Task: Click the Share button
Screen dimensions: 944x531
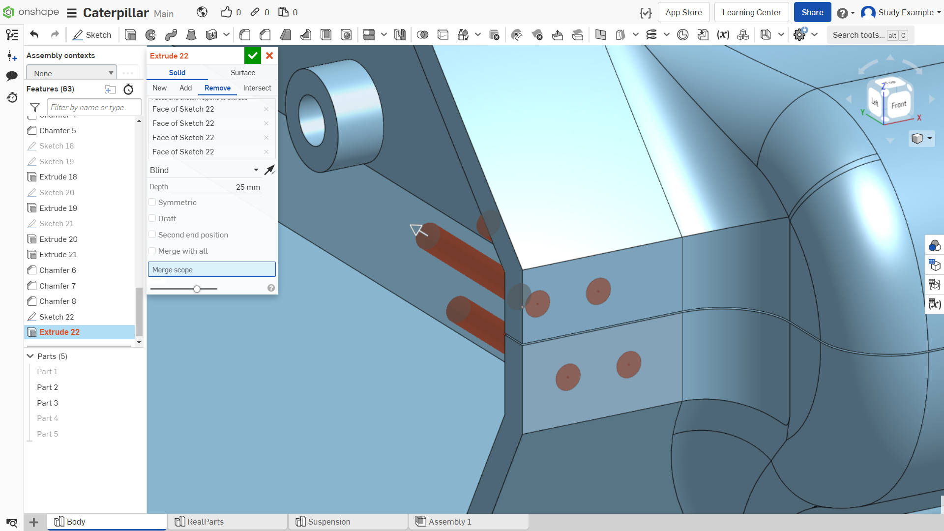Action: point(812,12)
